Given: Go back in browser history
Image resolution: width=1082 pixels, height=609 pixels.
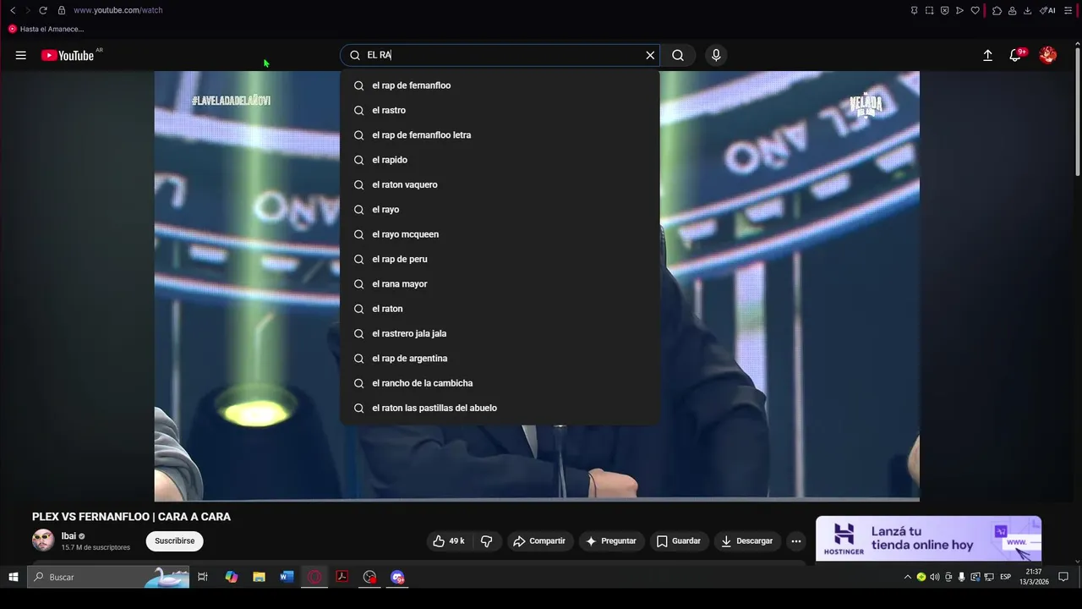Looking at the screenshot, I should [x=13, y=10].
